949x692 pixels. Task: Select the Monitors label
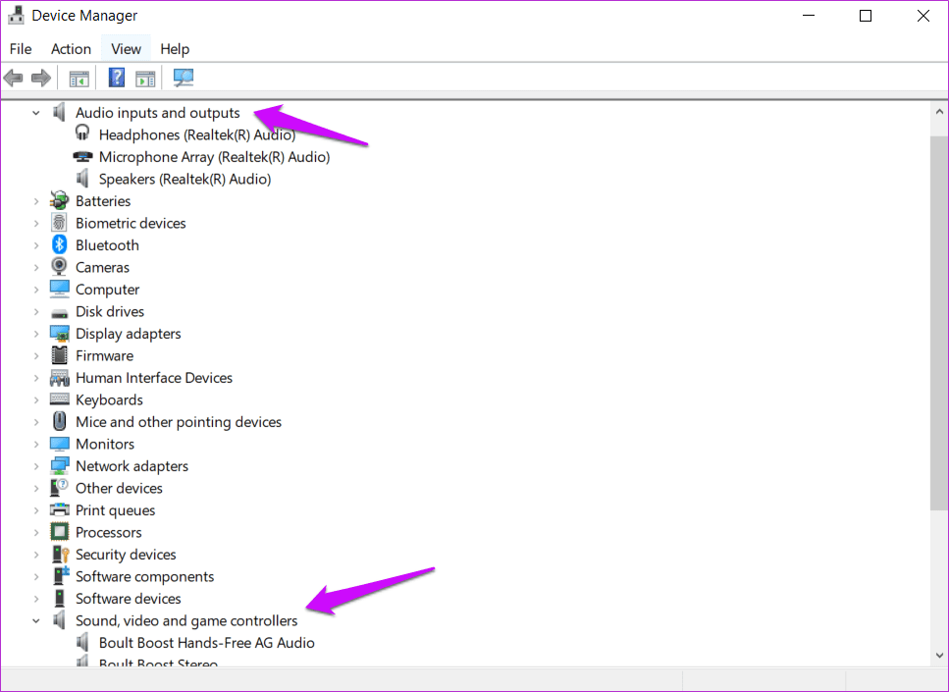[x=105, y=444]
